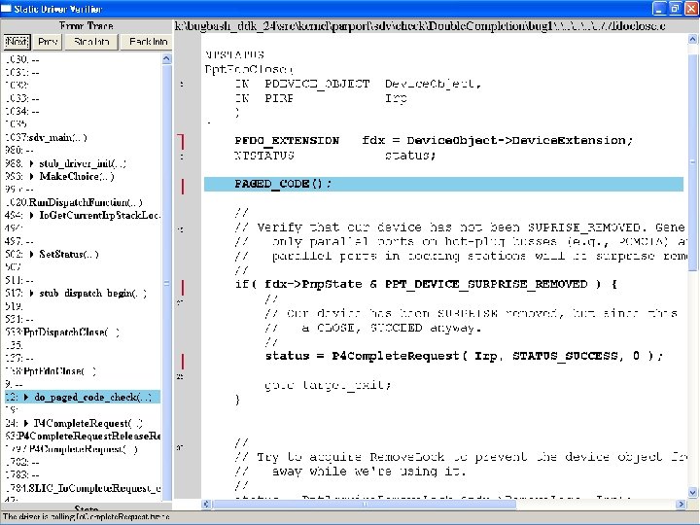The image size is (700, 525).
Task: Select the trace row 1783: --
Action: [22, 474]
